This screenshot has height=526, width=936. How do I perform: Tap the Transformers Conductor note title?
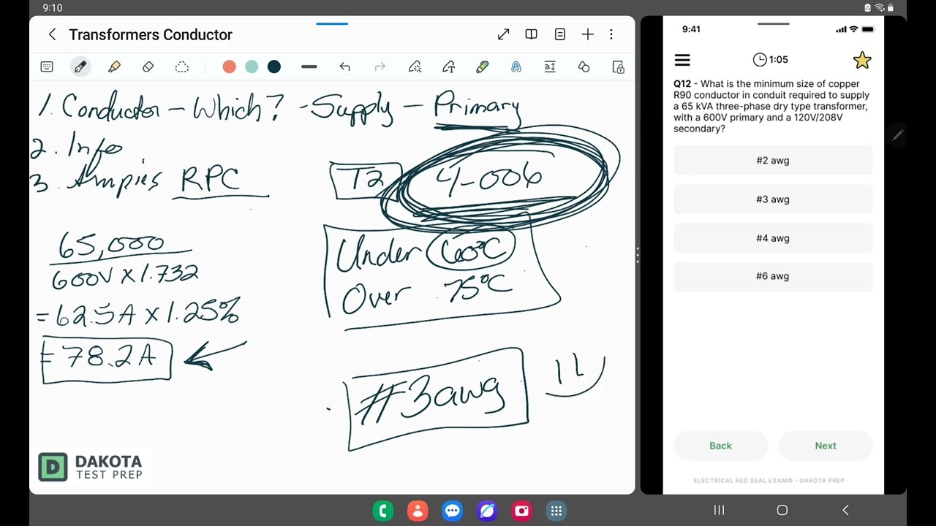pos(151,34)
